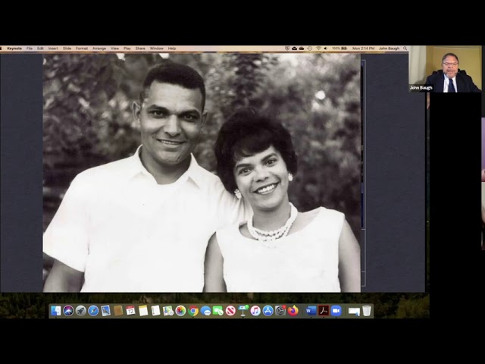Click the battery 100% indicator

pyautogui.click(x=339, y=49)
